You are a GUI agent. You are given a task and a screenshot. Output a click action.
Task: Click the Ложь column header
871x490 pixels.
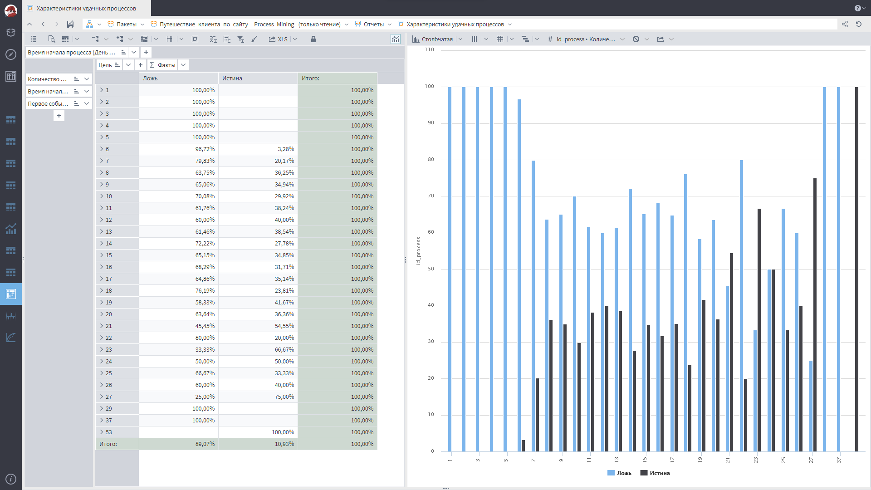tap(179, 78)
